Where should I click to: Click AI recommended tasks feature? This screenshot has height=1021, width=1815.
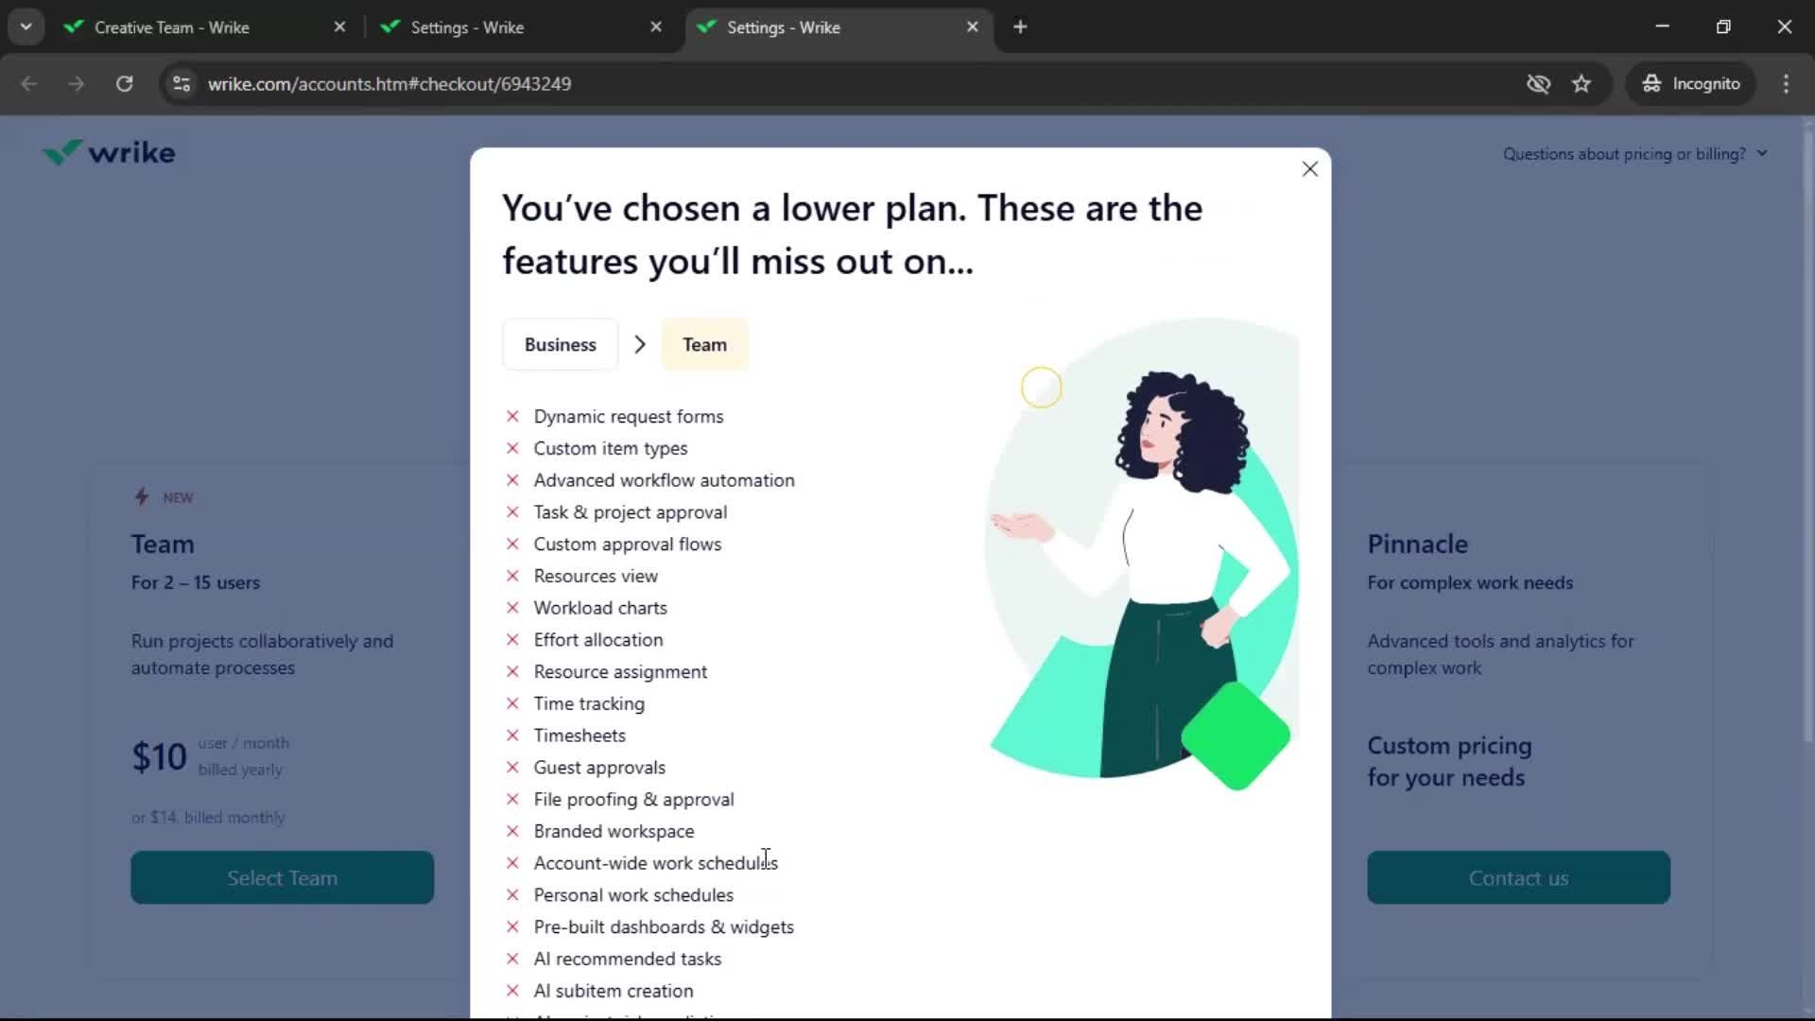coord(627,959)
